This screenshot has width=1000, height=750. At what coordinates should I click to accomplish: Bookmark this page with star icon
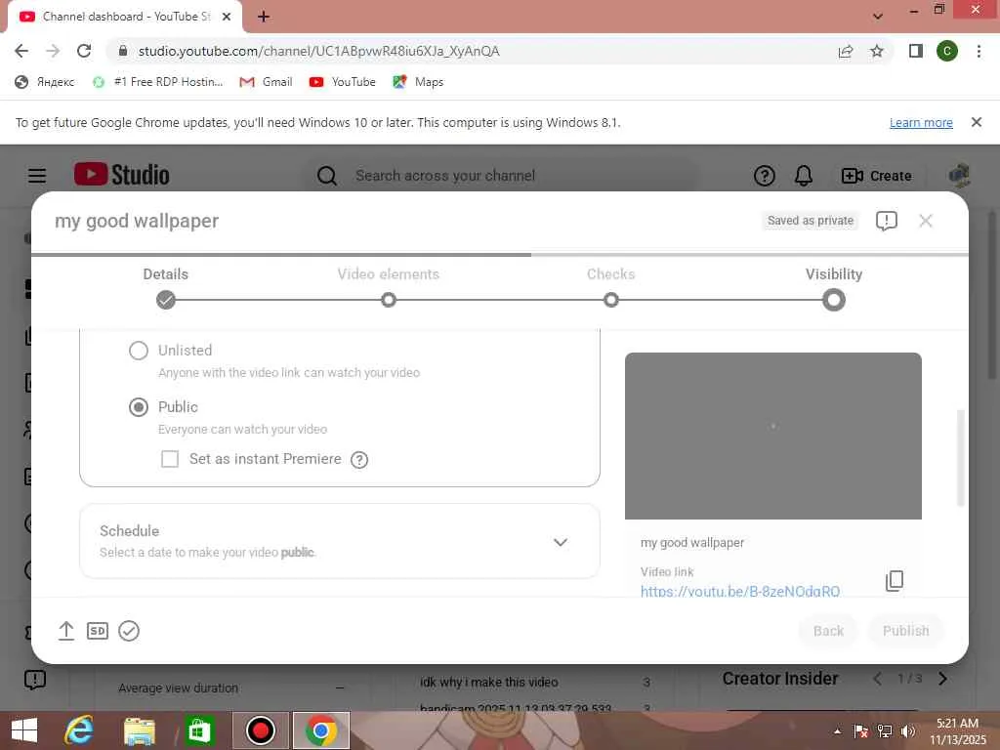pyautogui.click(x=877, y=51)
